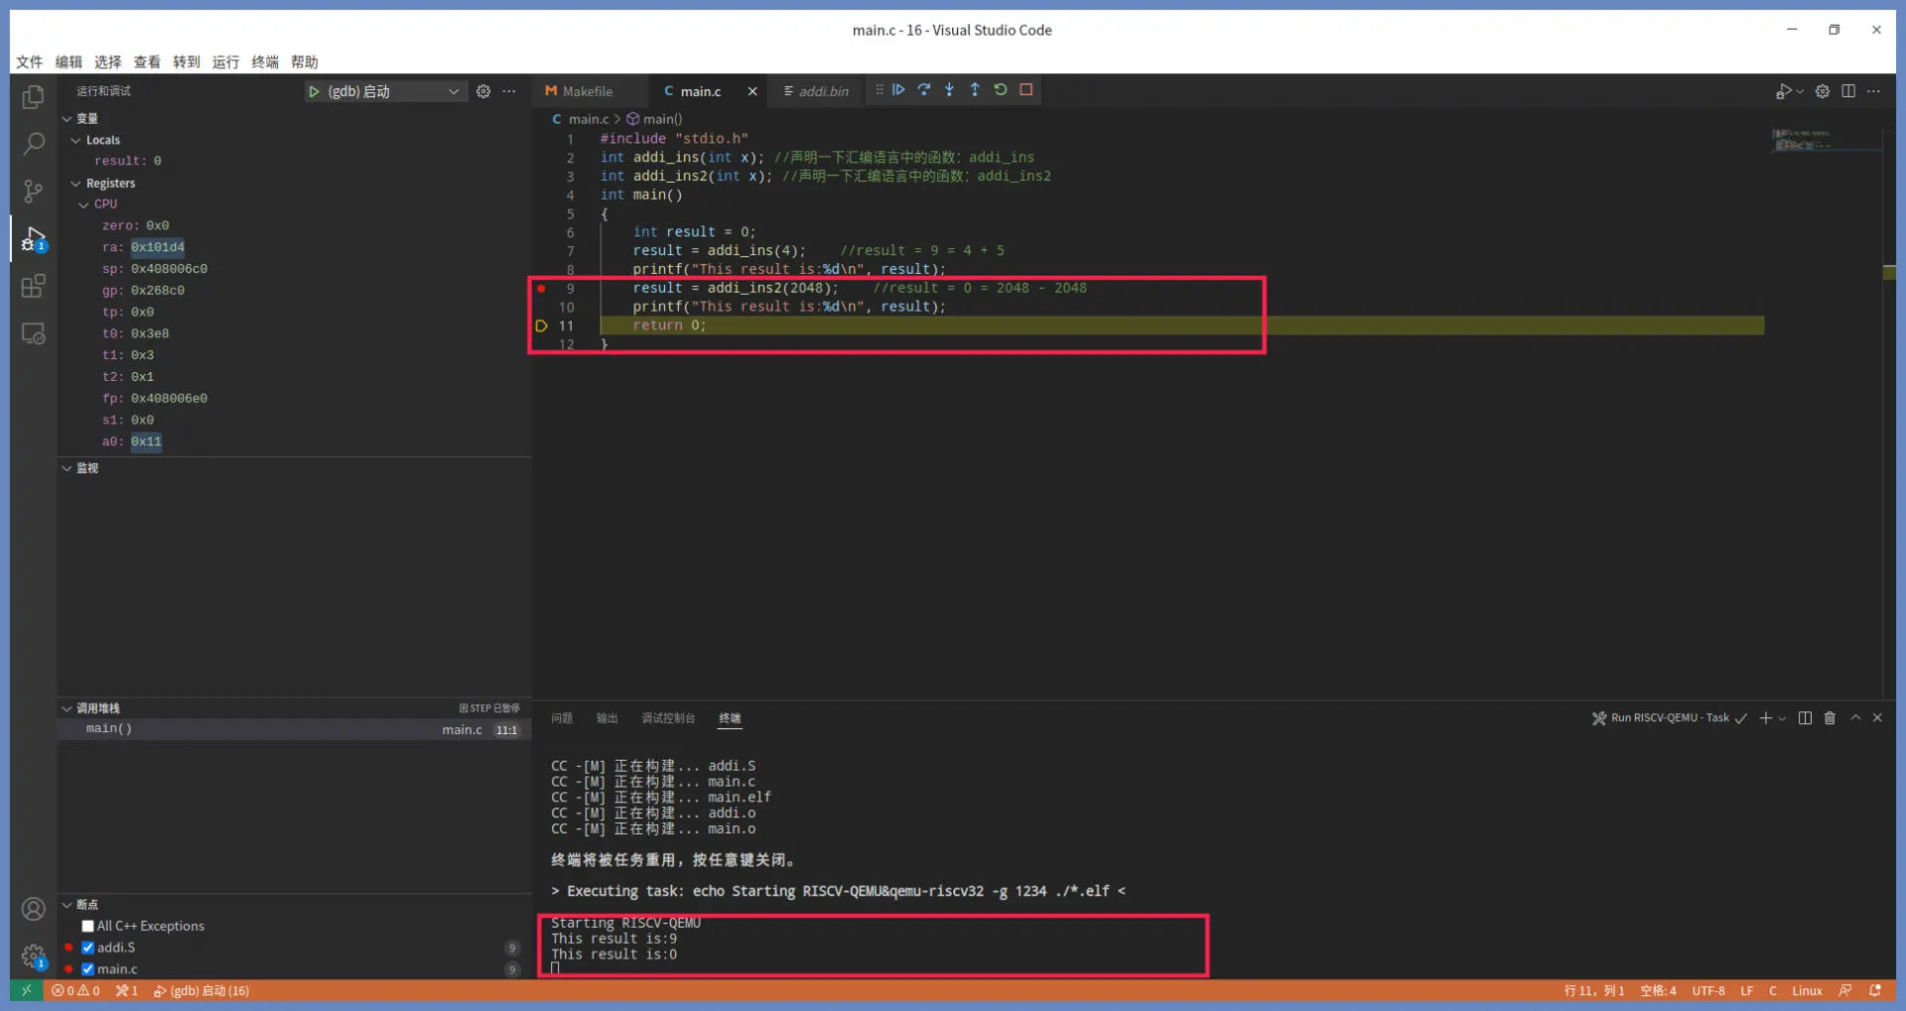This screenshot has width=1906, height=1011.
Task: Restart the debug session
Action: pyautogui.click(x=1001, y=89)
